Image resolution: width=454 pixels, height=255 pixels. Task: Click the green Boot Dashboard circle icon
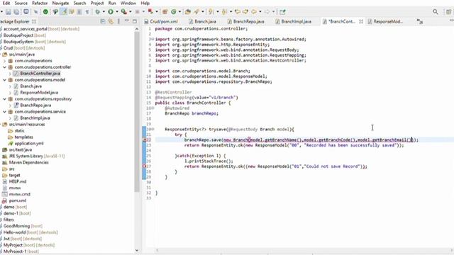click(45, 12)
